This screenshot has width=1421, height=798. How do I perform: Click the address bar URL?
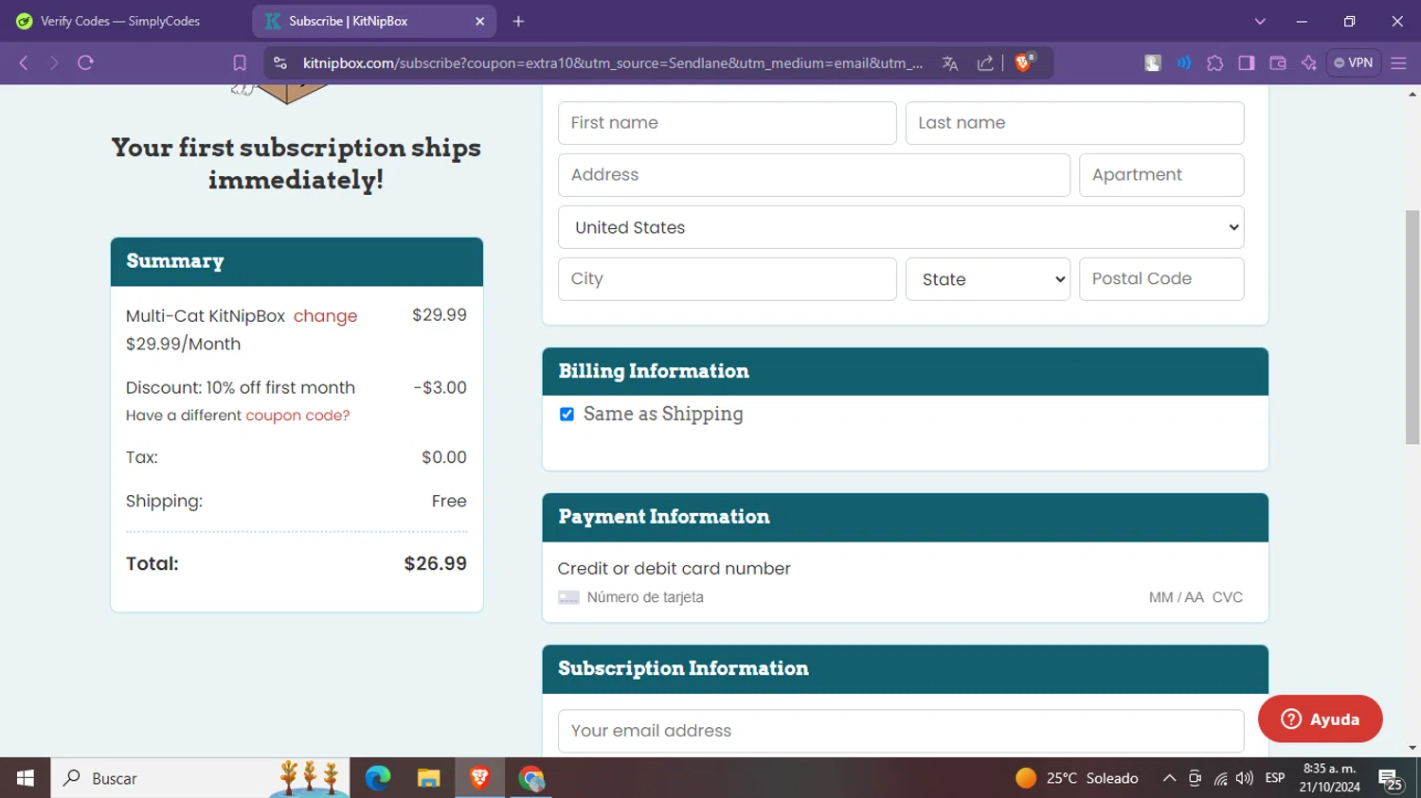click(612, 62)
